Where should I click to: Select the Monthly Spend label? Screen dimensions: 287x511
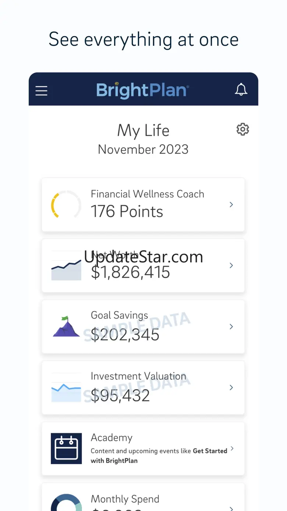pos(125,499)
